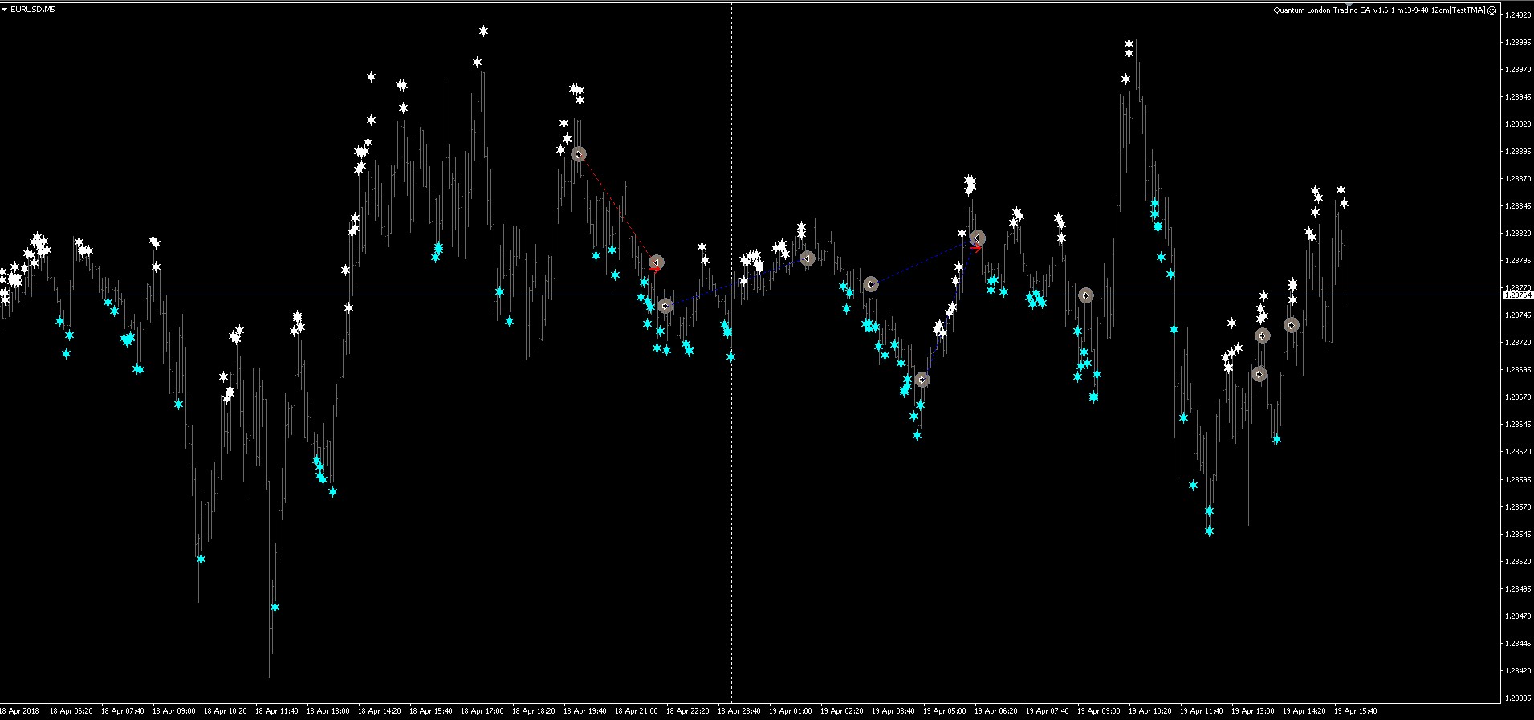Click the topmost white star near 18 Apr 17:00
1534x720 pixels.
point(483,31)
